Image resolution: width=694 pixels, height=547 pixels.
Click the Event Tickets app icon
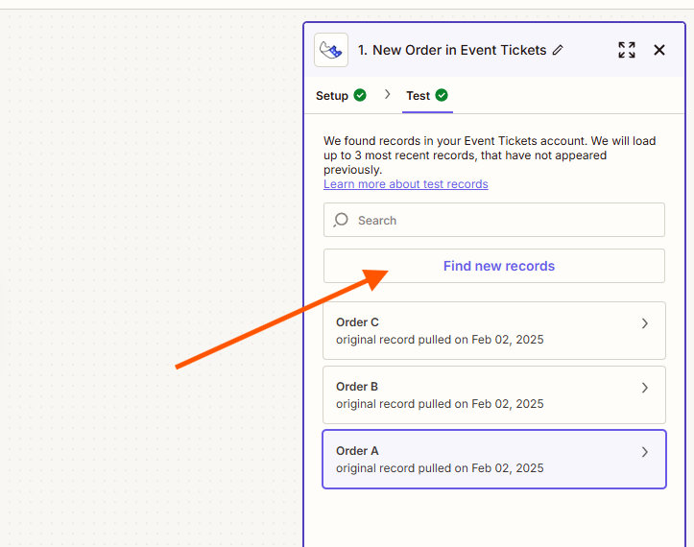click(x=331, y=50)
